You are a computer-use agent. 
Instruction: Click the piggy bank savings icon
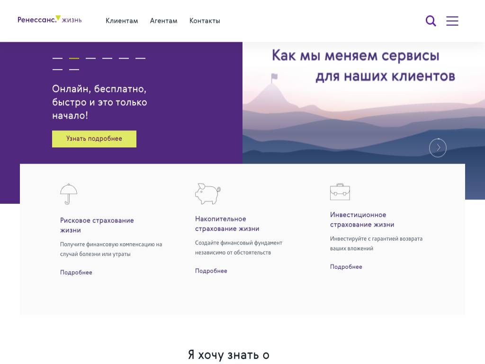207,193
